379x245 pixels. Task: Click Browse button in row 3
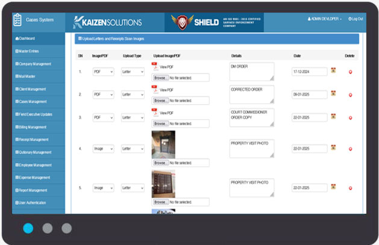click(161, 123)
